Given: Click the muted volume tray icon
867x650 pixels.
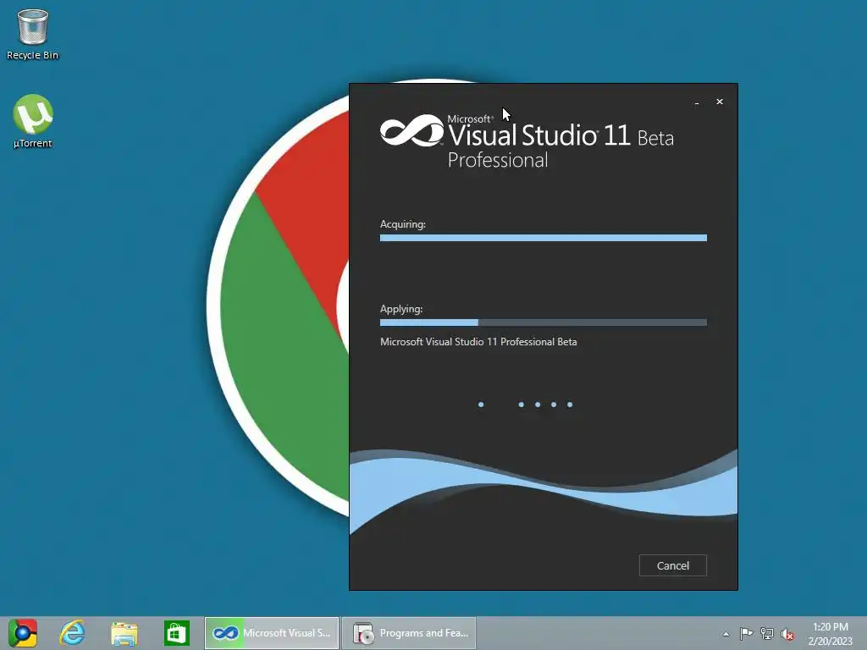Looking at the screenshot, I should pyautogui.click(x=787, y=634).
